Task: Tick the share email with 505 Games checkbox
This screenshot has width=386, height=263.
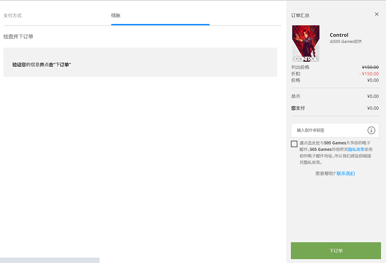Action: point(294,144)
